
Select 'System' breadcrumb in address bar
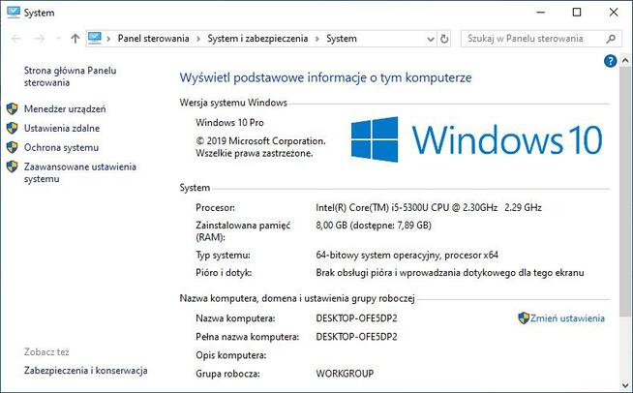pos(342,39)
